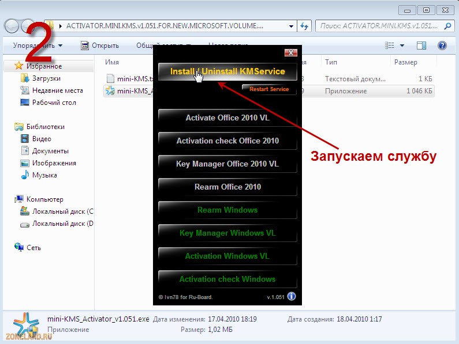Click Install / Uninstall KMService button
This screenshot has width=459, height=344.
click(227, 71)
